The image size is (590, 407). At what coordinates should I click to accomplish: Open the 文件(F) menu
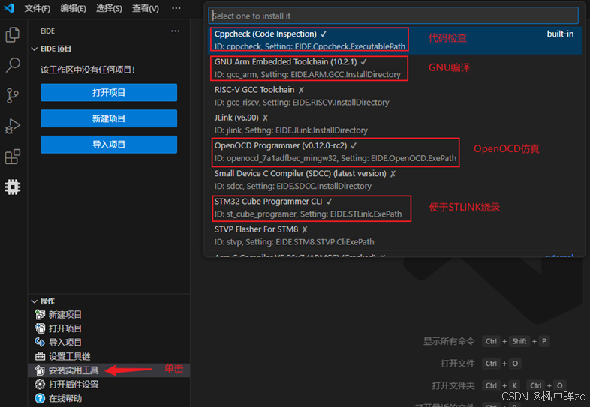pyautogui.click(x=38, y=8)
